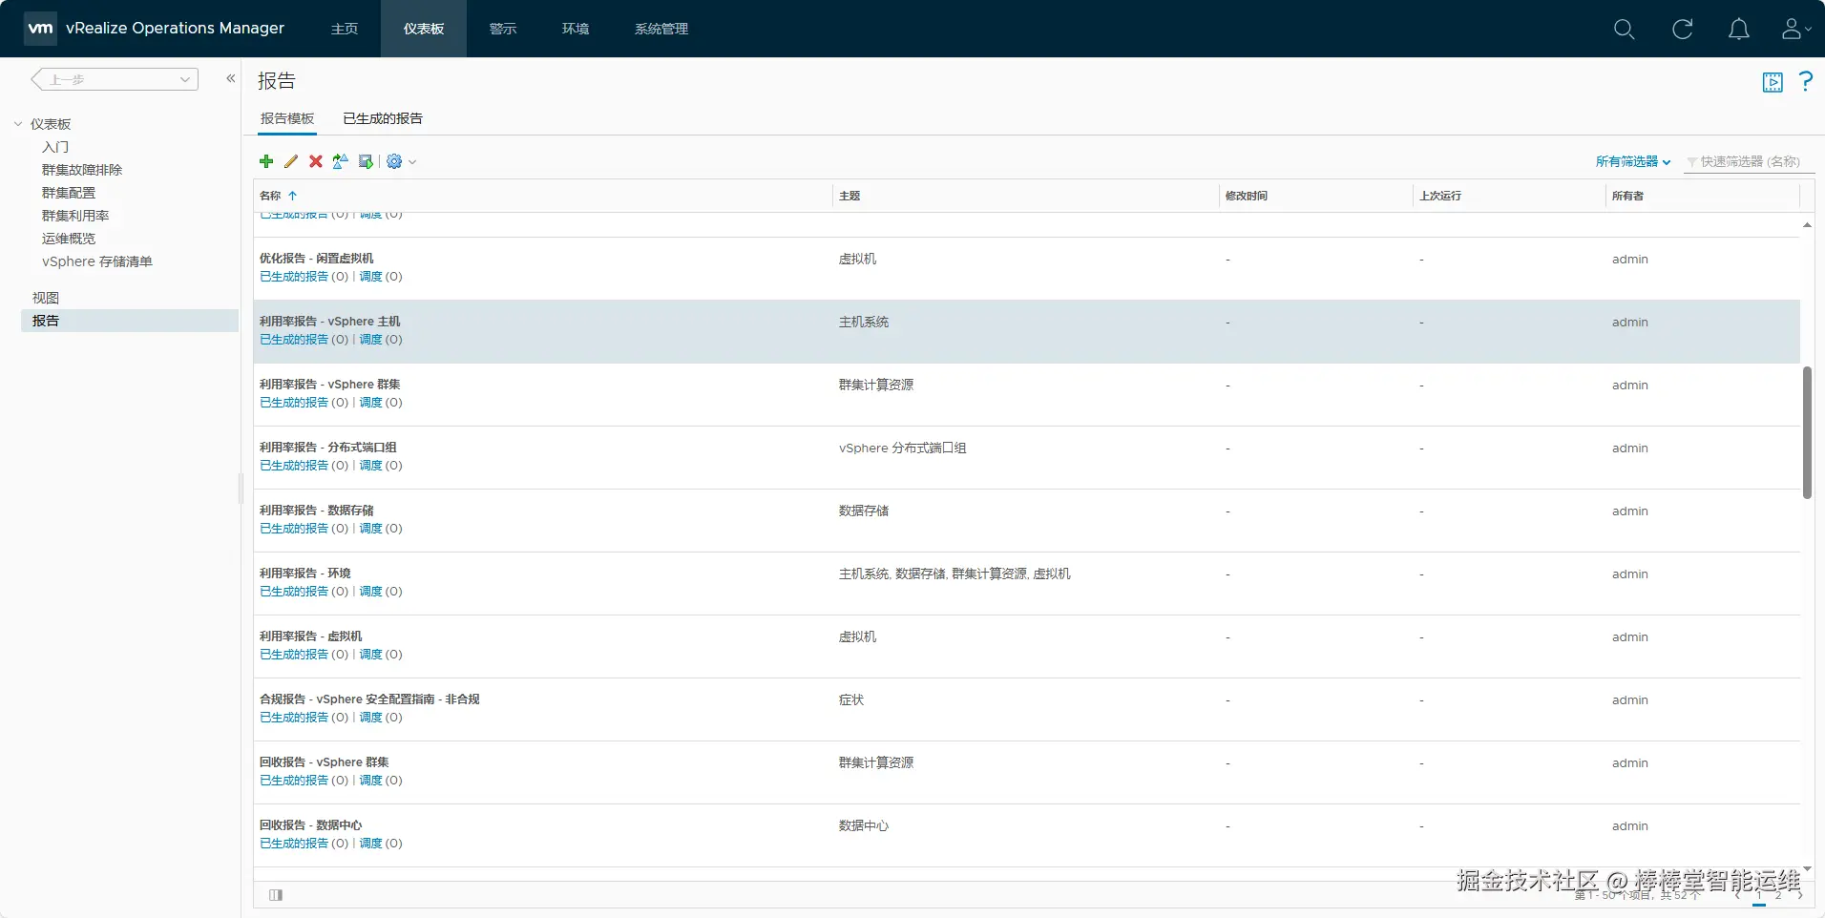Click the 症状 subject cell
The width and height of the screenshot is (1825, 918).
(851, 700)
